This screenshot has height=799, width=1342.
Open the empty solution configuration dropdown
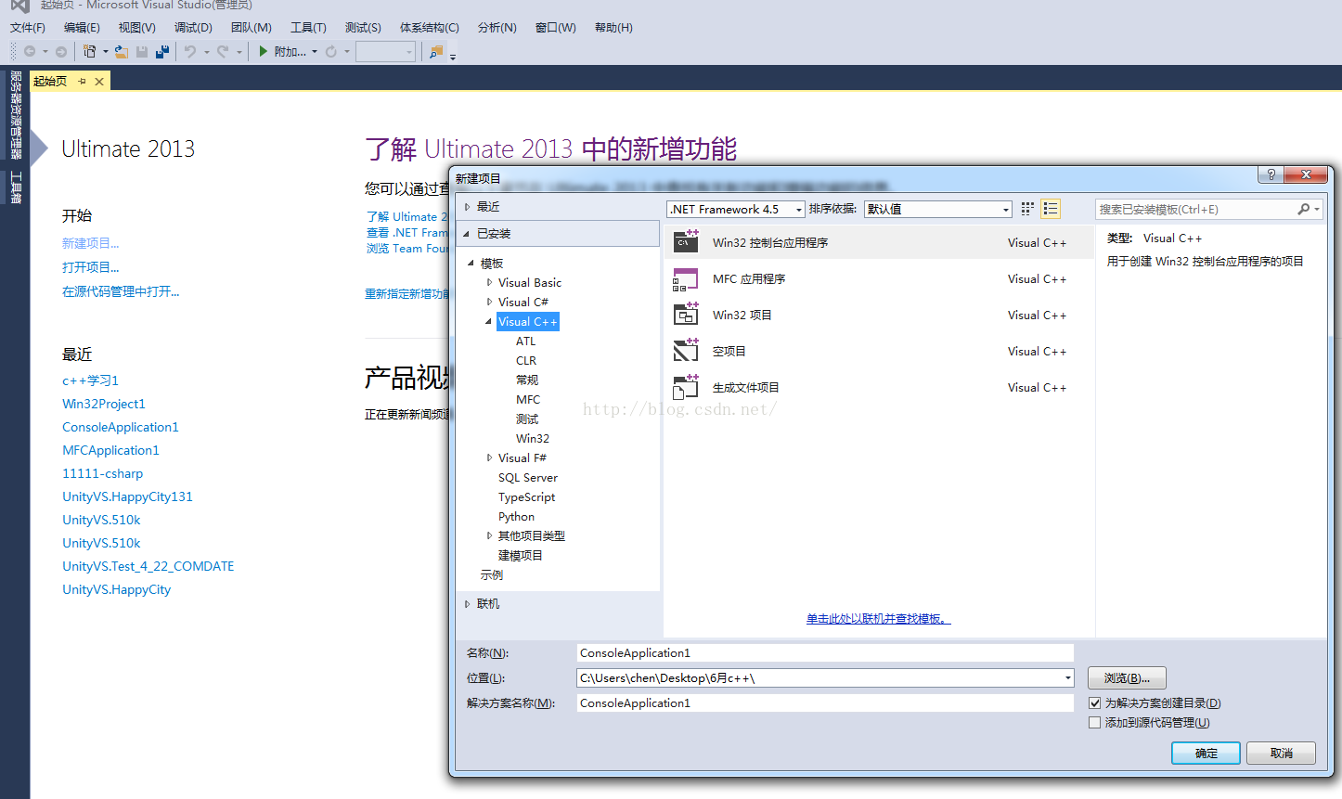(x=385, y=52)
